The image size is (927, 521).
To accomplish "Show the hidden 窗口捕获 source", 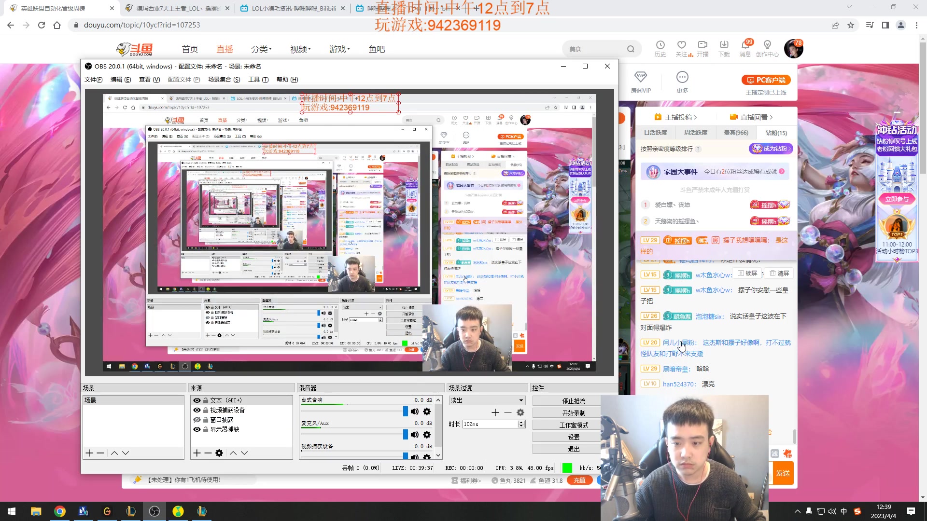I will point(197,420).
